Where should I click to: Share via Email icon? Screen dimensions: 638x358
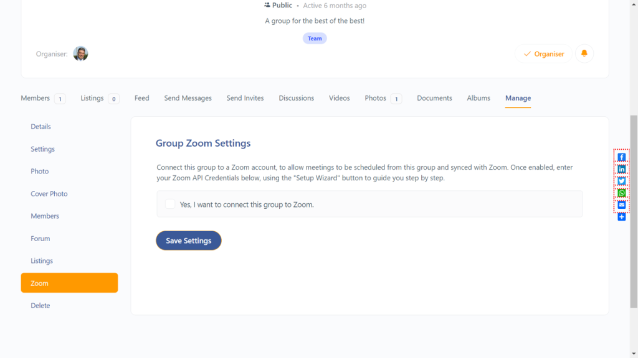(621, 205)
